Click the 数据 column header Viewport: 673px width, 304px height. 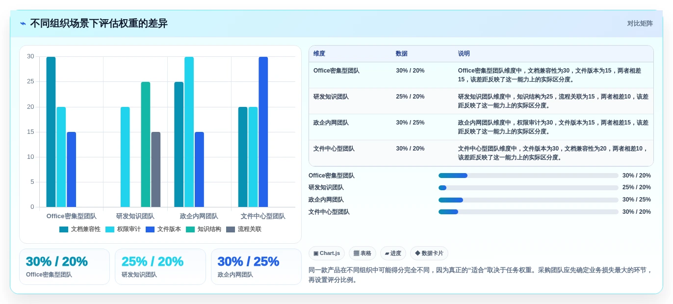402,54
